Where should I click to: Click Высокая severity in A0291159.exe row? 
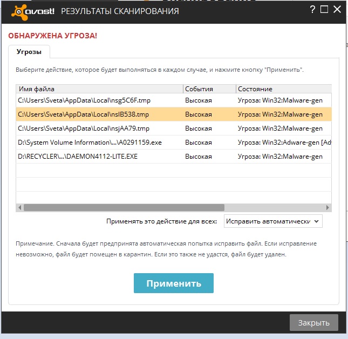[199, 143]
